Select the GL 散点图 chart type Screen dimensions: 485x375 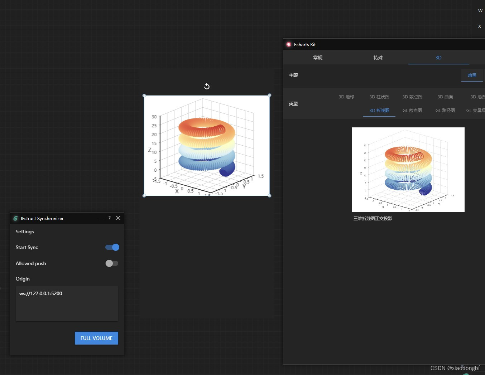(x=412, y=110)
